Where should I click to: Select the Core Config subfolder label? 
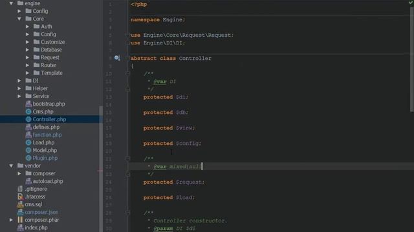49,34
